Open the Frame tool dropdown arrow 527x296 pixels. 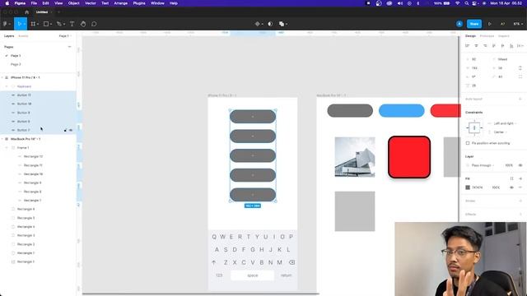tap(38, 24)
